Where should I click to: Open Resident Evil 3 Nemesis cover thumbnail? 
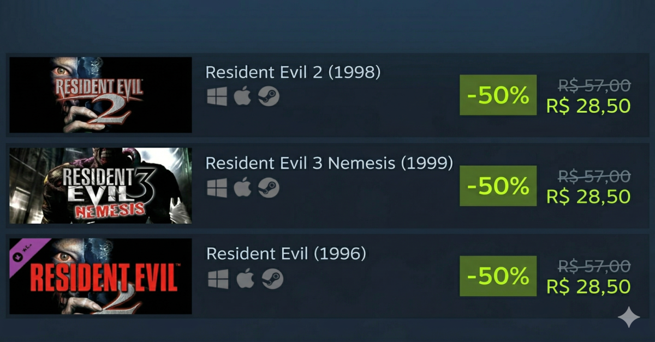coord(100,186)
